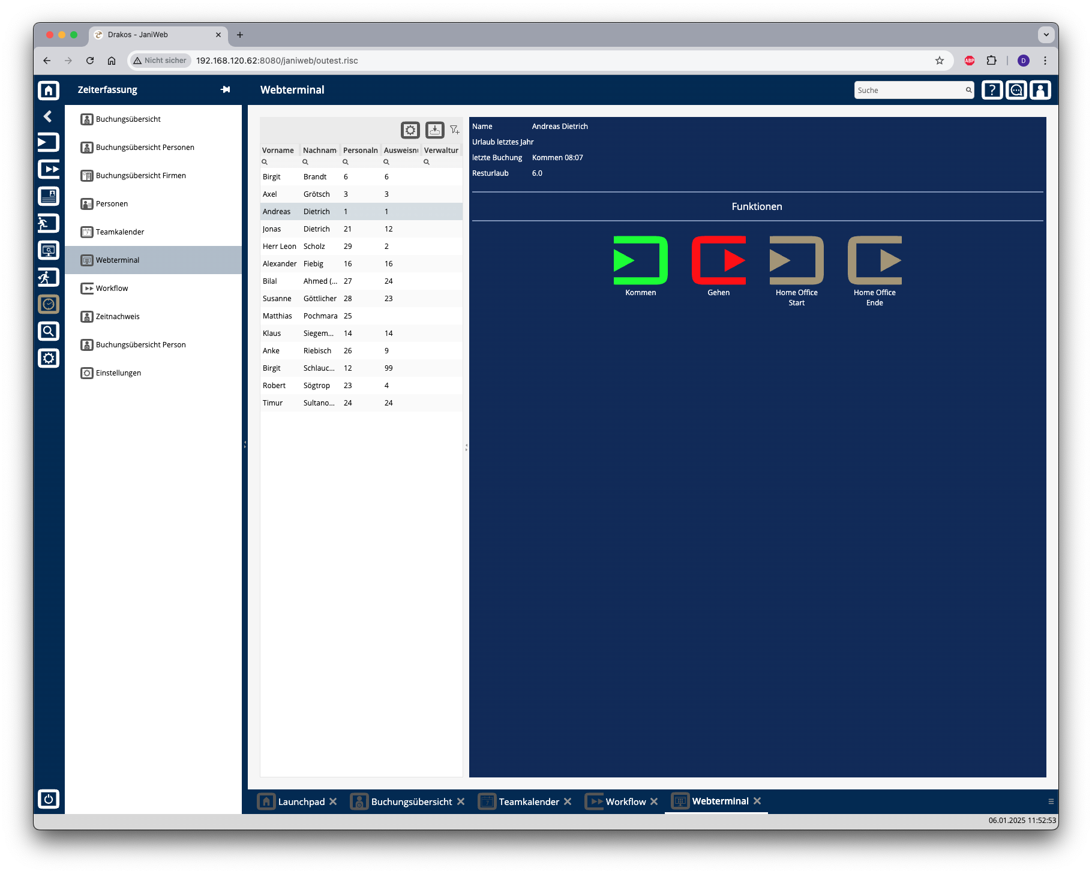Open the user profile icon

click(x=1040, y=90)
